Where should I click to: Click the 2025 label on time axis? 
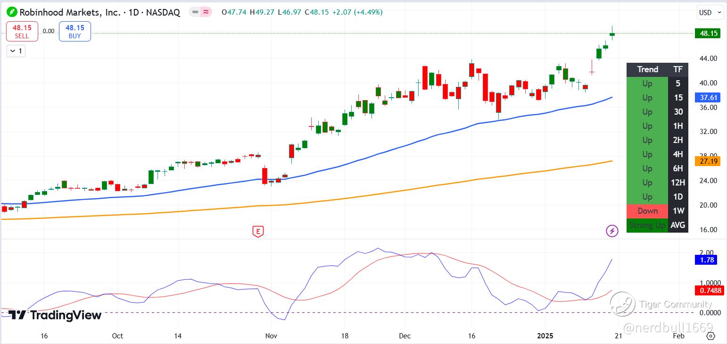click(x=545, y=336)
